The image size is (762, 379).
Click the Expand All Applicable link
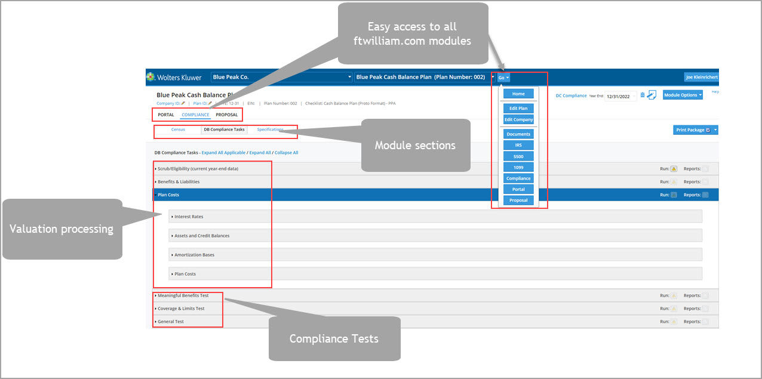223,153
